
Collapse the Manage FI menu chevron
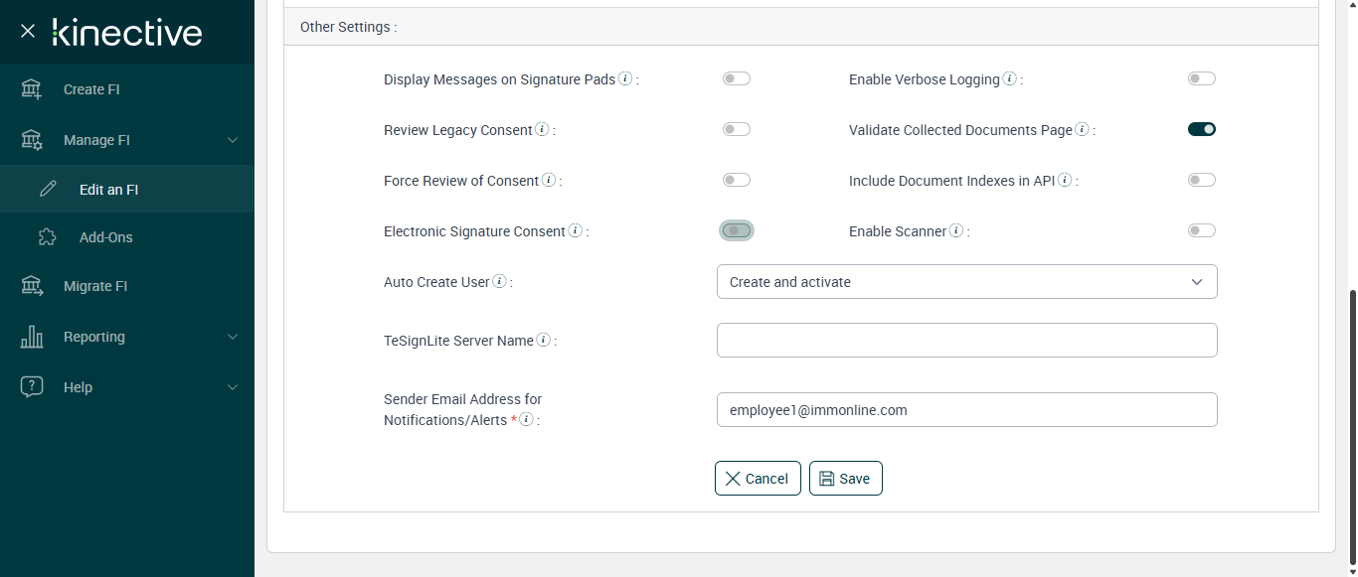tap(233, 140)
